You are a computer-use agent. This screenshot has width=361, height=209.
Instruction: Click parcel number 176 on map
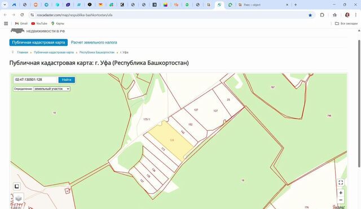(x=307, y=207)
